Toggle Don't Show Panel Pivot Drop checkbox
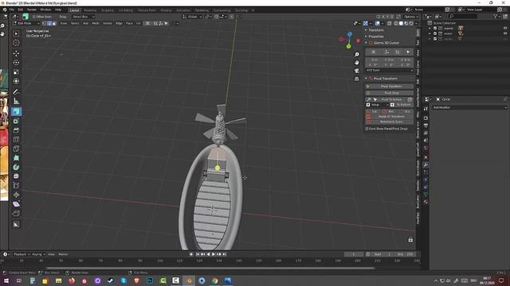This screenshot has width=510, height=286. [x=367, y=129]
